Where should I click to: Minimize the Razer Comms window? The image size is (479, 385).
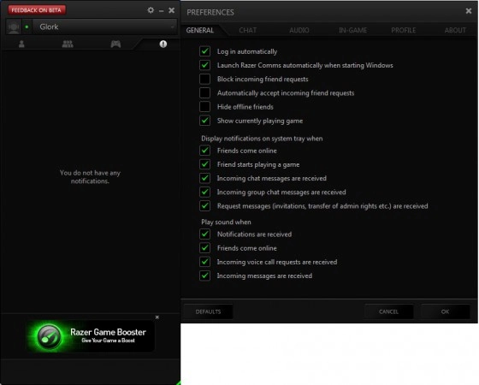tap(162, 11)
